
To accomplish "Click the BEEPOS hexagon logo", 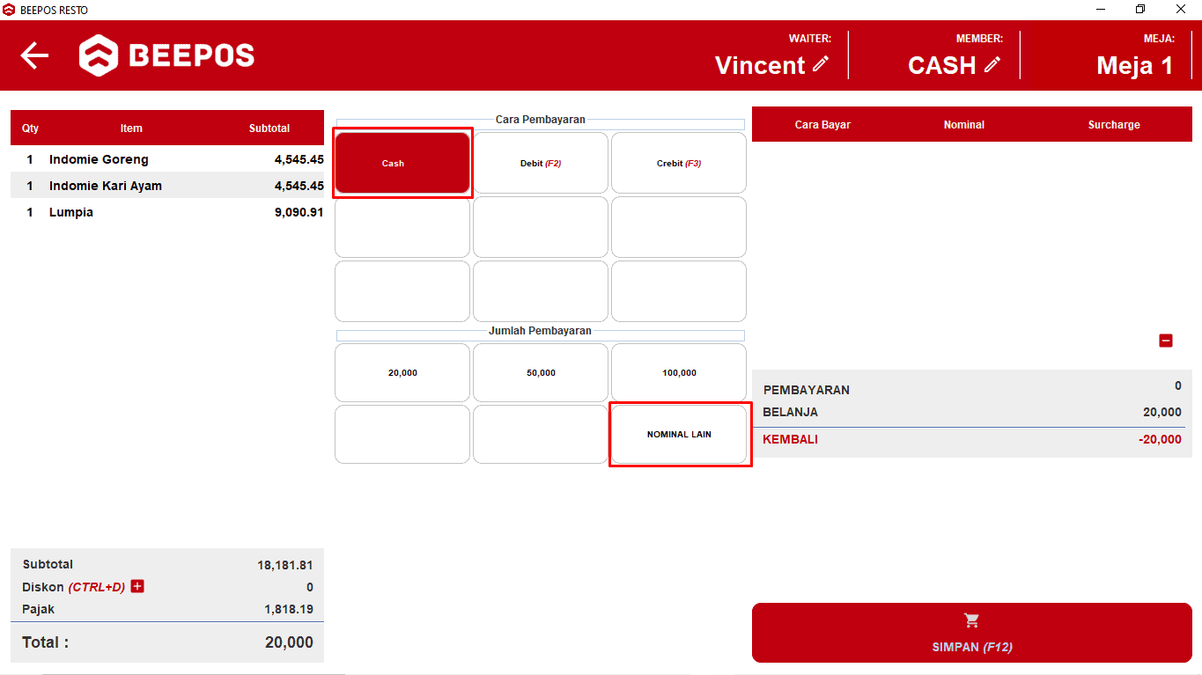I will click(x=98, y=55).
